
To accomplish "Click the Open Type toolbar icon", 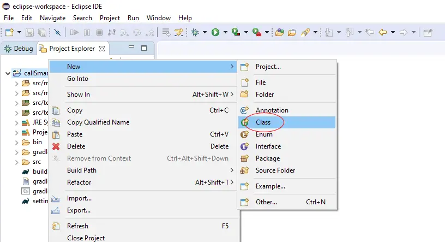I will point(280,32).
